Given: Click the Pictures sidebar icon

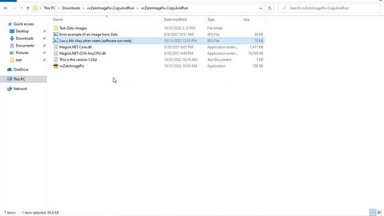Looking at the screenshot, I should point(12,53).
